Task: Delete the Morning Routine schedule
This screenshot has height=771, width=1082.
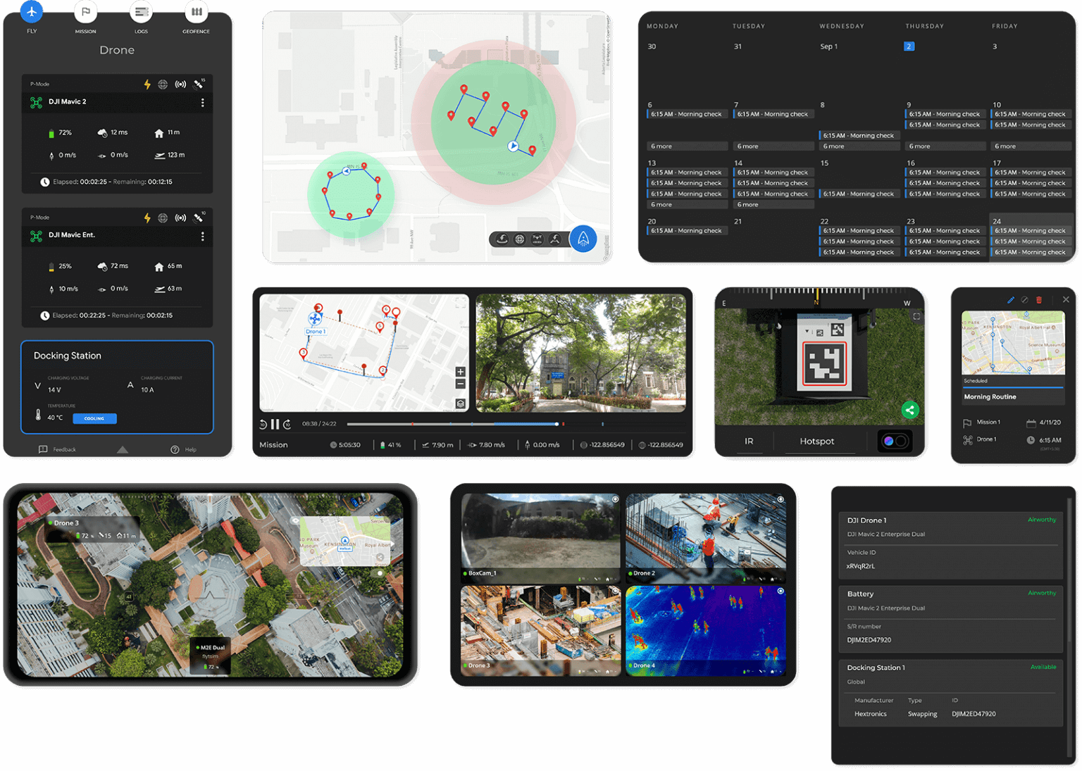Action: coord(1039,300)
